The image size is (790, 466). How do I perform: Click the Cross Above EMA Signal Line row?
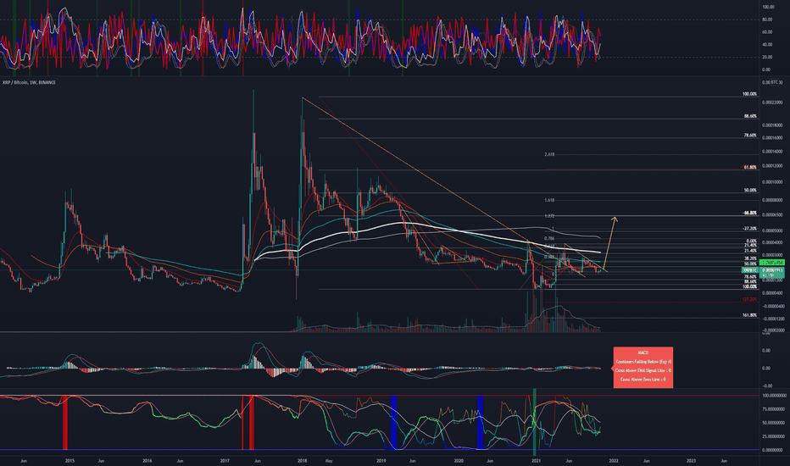click(x=643, y=370)
